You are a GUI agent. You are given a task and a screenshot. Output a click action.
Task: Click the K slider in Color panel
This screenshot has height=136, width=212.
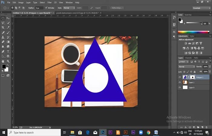pyautogui.click(x=194, y=23)
